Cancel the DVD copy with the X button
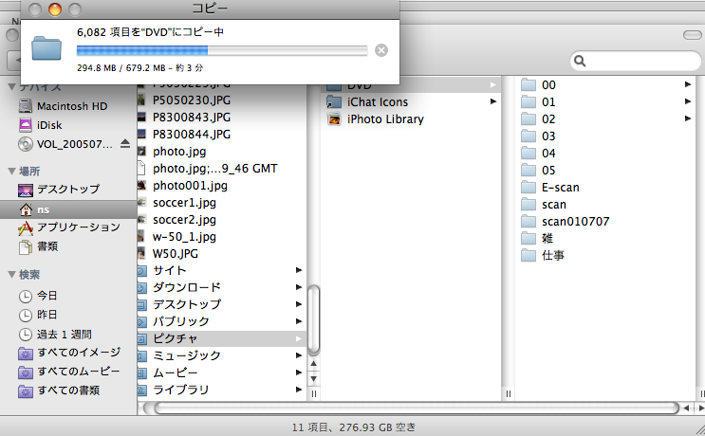The image size is (705, 436). [x=381, y=50]
